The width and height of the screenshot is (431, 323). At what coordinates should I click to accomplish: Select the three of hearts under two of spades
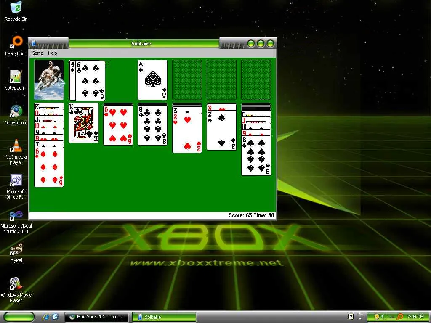(x=221, y=107)
